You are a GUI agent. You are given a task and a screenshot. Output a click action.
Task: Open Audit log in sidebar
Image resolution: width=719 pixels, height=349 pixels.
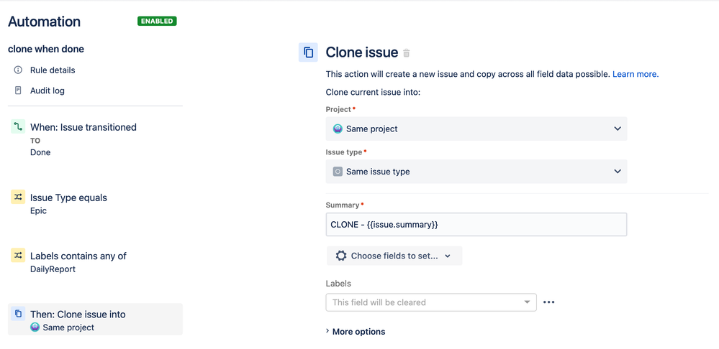tap(48, 90)
